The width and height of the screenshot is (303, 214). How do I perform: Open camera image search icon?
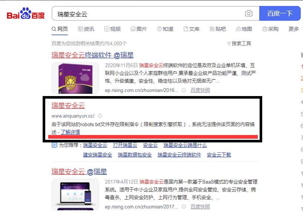click(x=249, y=13)
